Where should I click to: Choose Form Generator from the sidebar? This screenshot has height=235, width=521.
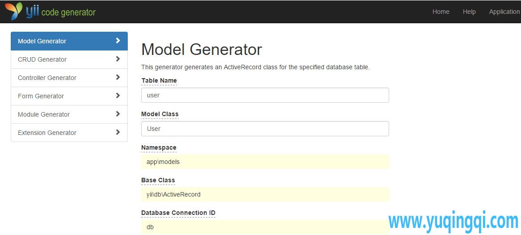pos(41,96)
